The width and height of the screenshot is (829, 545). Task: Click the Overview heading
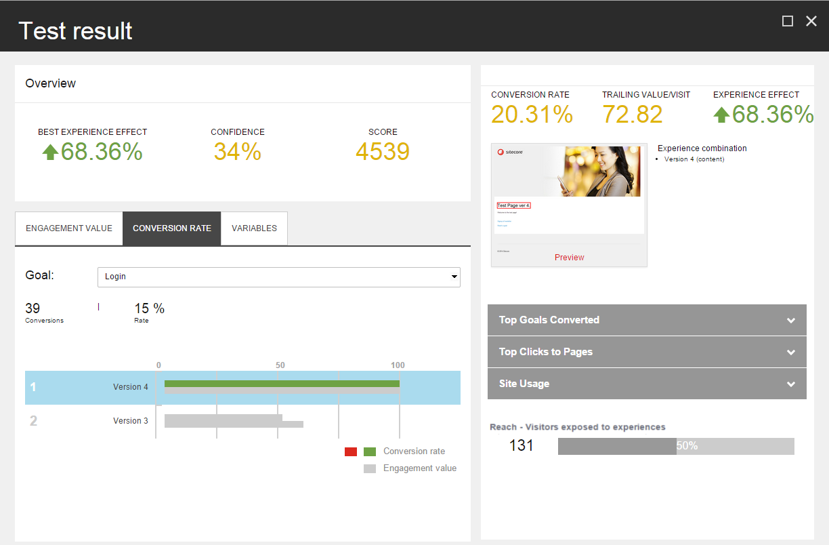51,83
